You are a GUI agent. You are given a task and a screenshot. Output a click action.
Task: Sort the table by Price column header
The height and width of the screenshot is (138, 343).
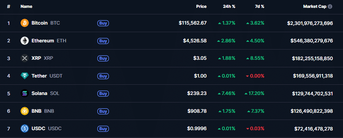(x=201, y=6)
